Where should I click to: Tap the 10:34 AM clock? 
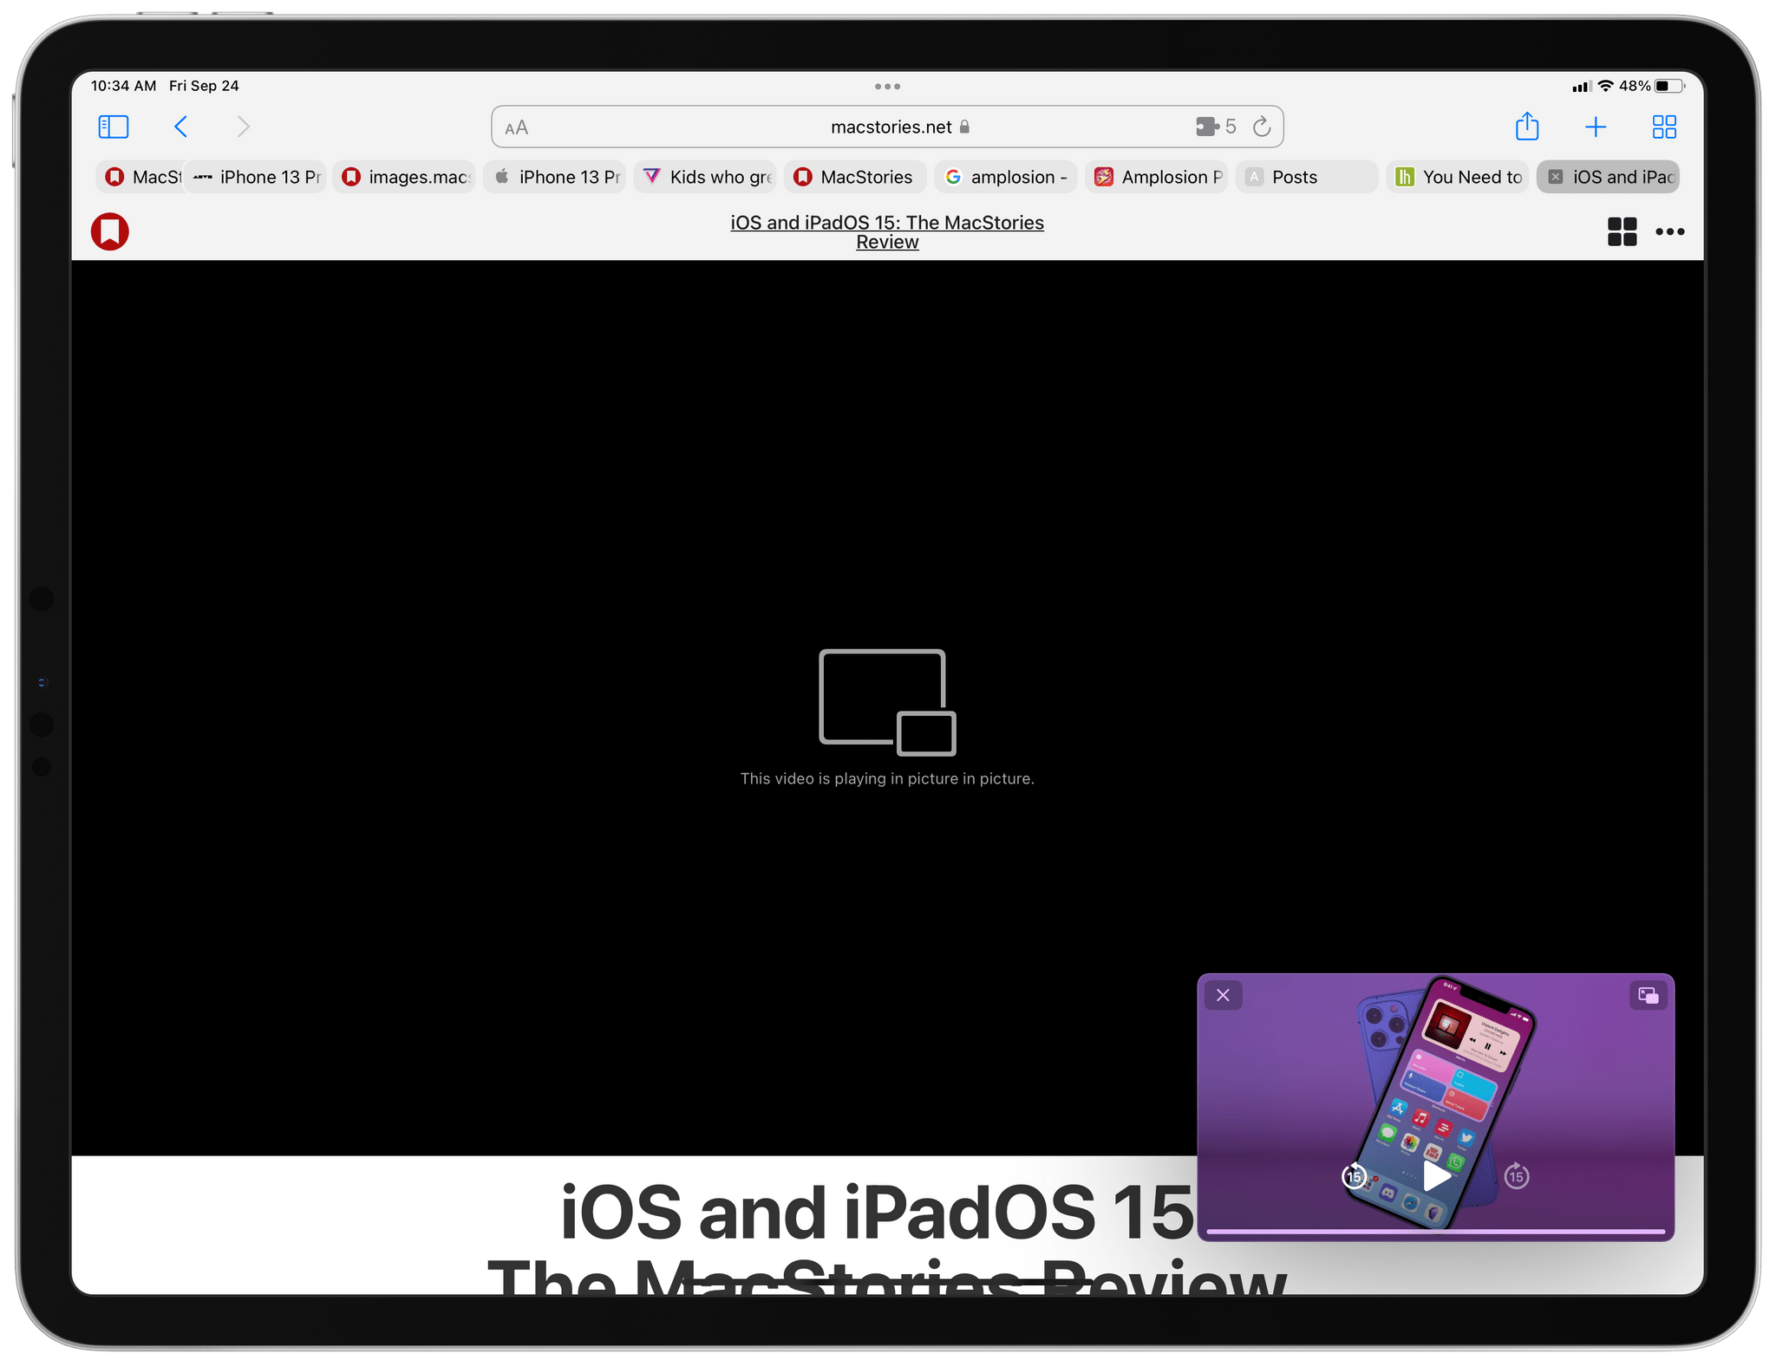pos(123,86)
